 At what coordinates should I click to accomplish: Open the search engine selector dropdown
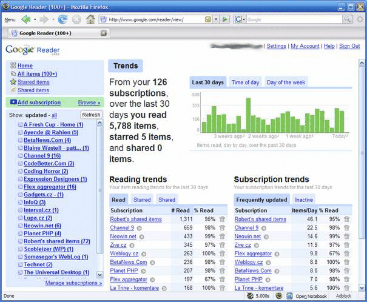244,19
